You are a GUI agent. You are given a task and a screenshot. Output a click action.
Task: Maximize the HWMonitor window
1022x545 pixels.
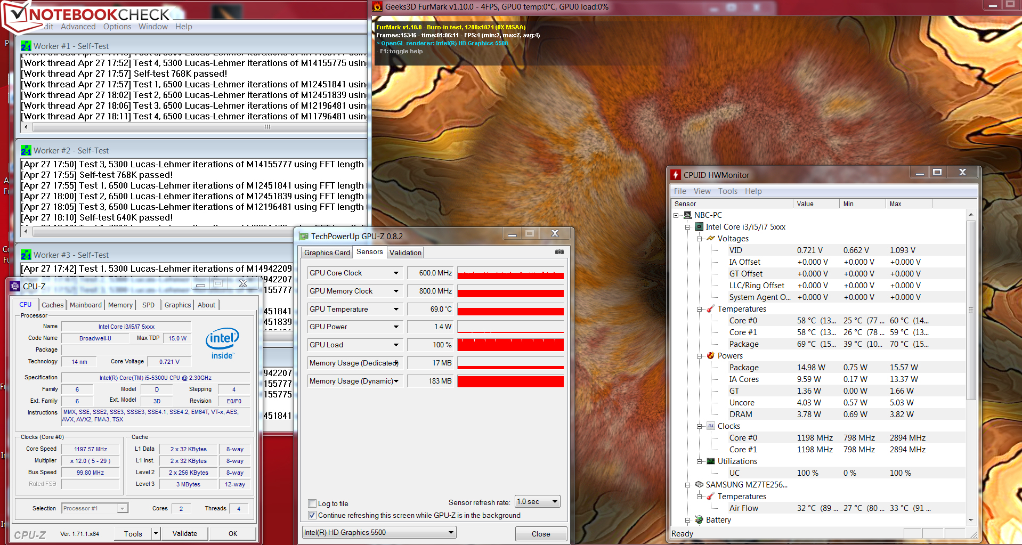[937, 173]
